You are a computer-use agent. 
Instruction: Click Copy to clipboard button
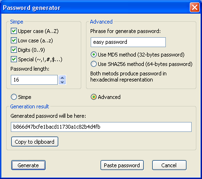pyautogui.click(x=35, y=142)
